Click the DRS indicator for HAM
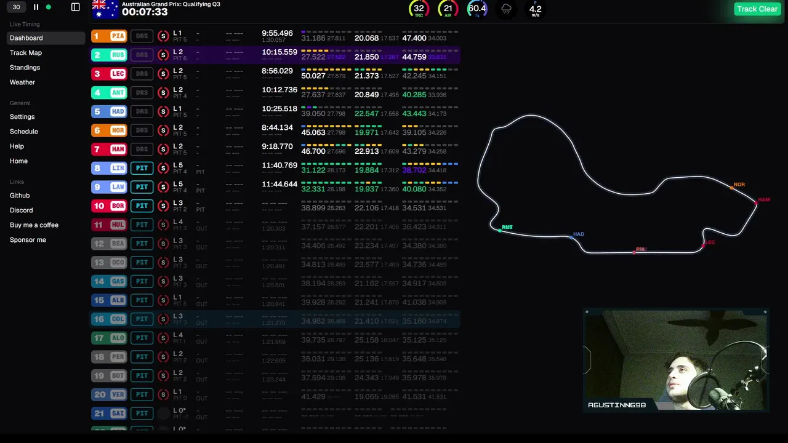 click(142, 149)
